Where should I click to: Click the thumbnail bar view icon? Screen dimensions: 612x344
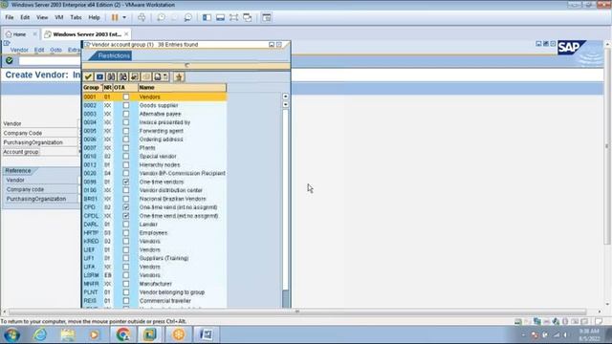(x=220, y=17)
